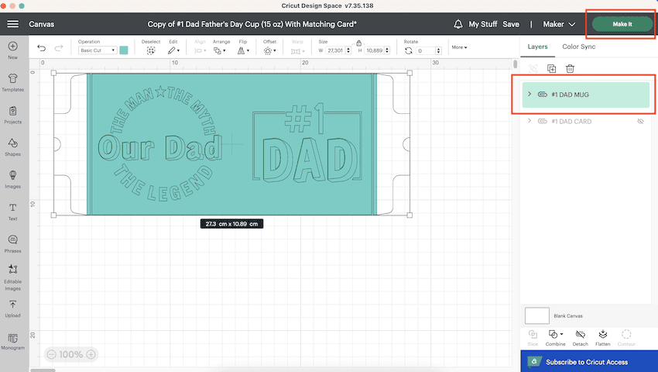
Task: Open My Stuff
Action: click(x=482, y=24)
